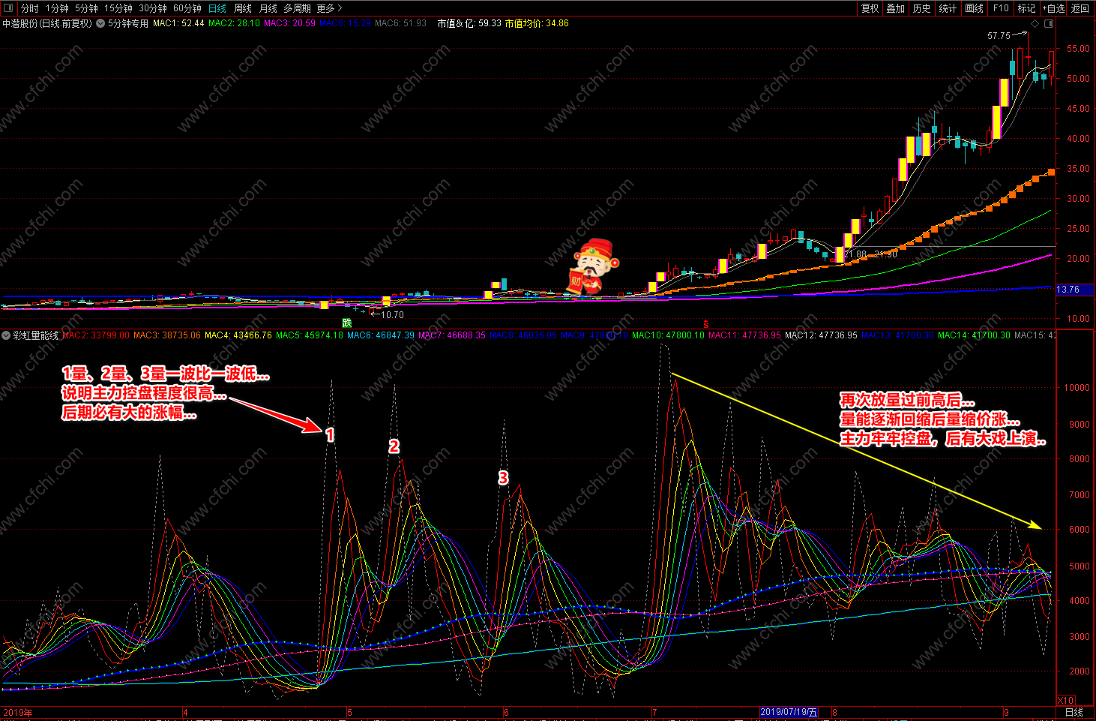
Task: Add stock via +自选
Action: 1053,8
